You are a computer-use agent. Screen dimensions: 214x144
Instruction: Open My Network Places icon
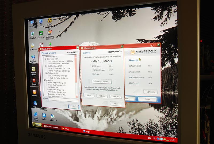coord(33,59)
